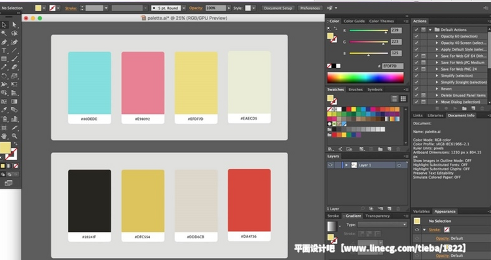Click the Opacity link in control bar

(196, 8)
